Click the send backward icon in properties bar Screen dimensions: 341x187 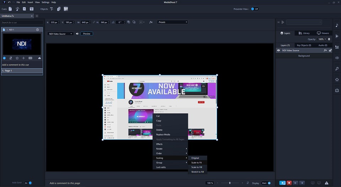(134, 22)
